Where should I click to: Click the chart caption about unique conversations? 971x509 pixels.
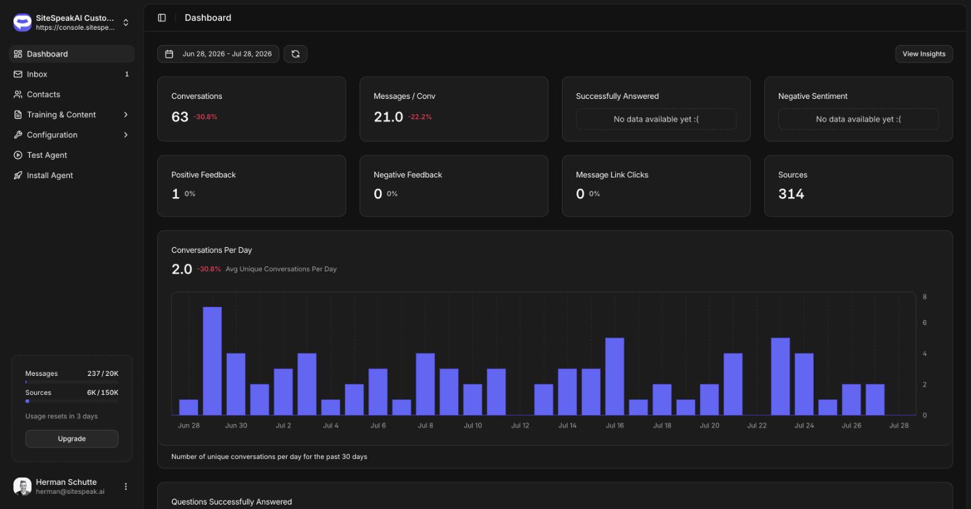269,456
